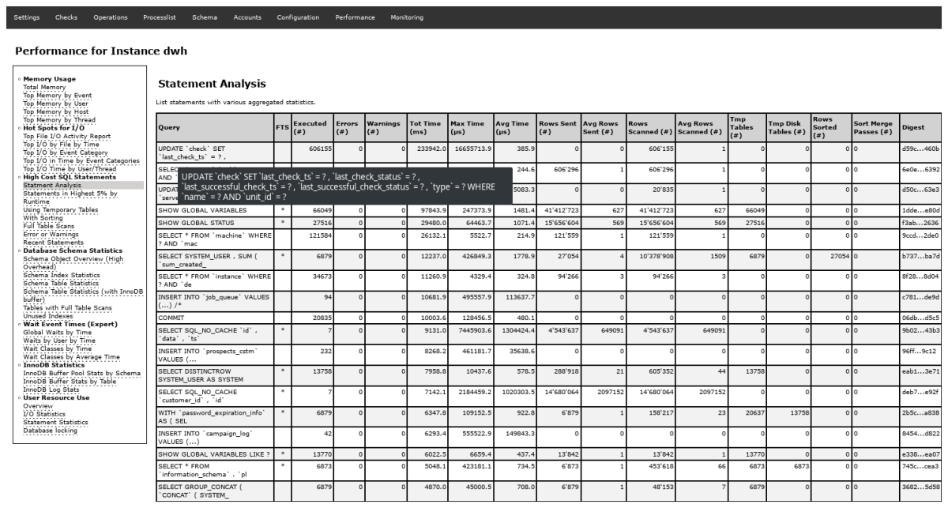
Task: Select Schema in the top navigation bar
Action: point(204,17)
